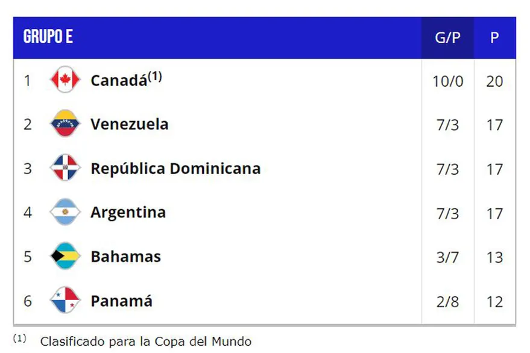Click the Canada flag icon
The image size is (530, 353).
point(65,81)
